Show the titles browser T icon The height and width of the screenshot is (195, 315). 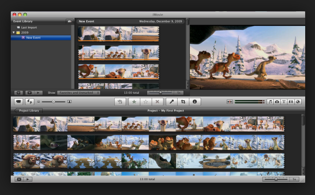(284, 102)
